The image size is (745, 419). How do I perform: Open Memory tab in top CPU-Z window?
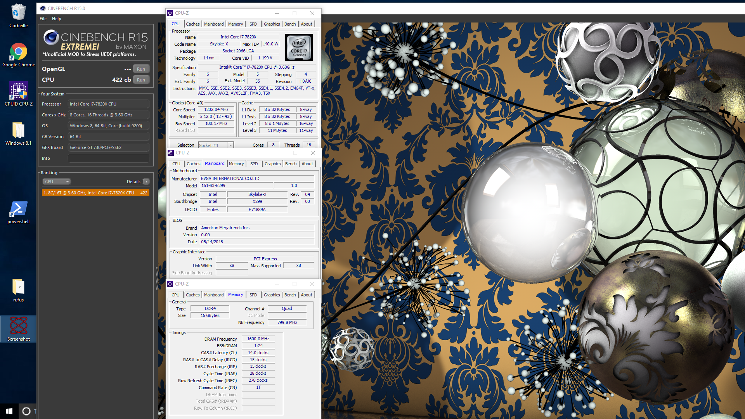[236, 24]
